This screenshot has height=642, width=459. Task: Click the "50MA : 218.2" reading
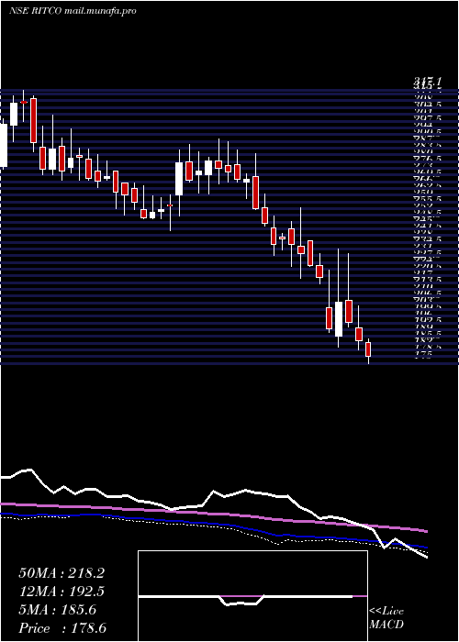click(x=62, y=573)
